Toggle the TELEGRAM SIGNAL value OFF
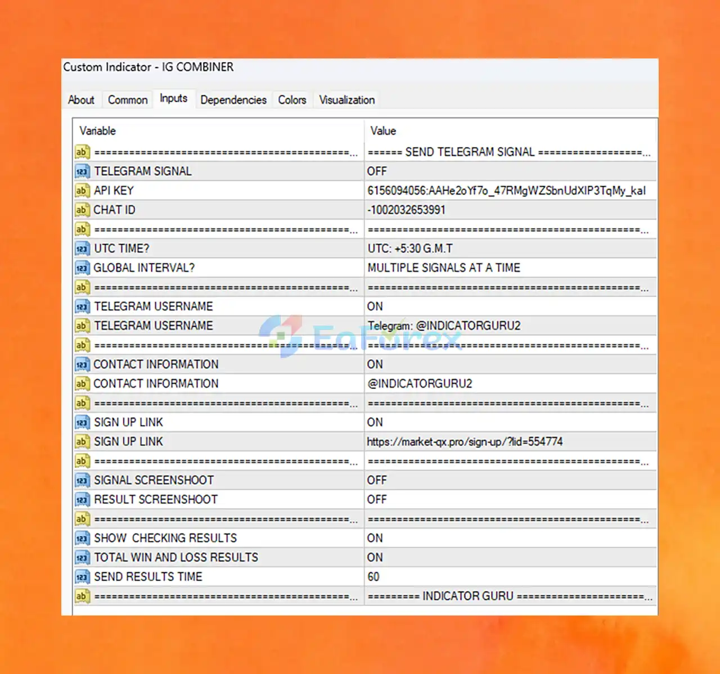The height and width of the screenshot is (674, 720). point(510,171)
